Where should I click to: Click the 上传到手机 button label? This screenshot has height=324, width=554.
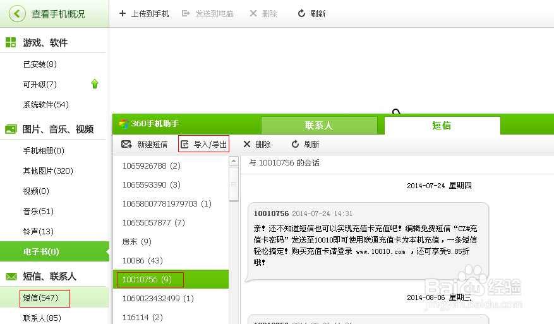[x=150, y=14]
